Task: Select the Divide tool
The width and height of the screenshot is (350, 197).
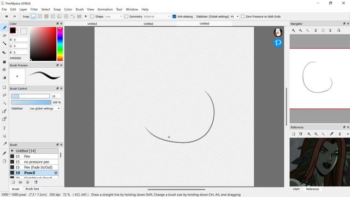Action: 4,144
